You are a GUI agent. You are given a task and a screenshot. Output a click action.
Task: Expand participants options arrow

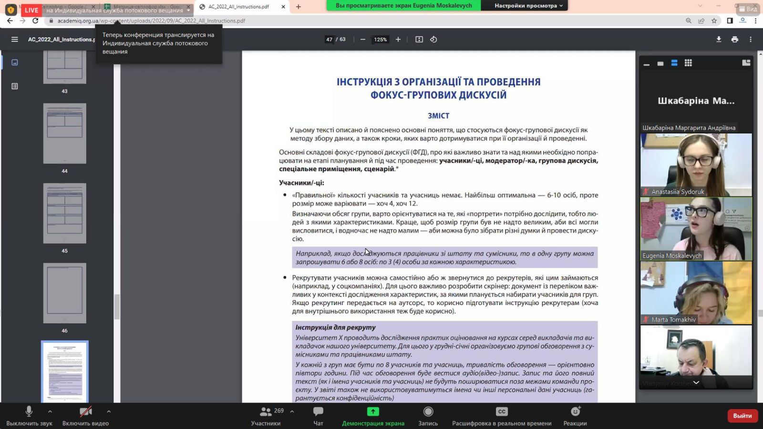coord(292,411)
